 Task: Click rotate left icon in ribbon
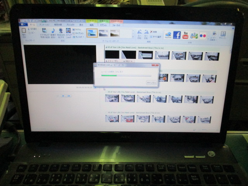pyautogui.click(x=139, y=33)
